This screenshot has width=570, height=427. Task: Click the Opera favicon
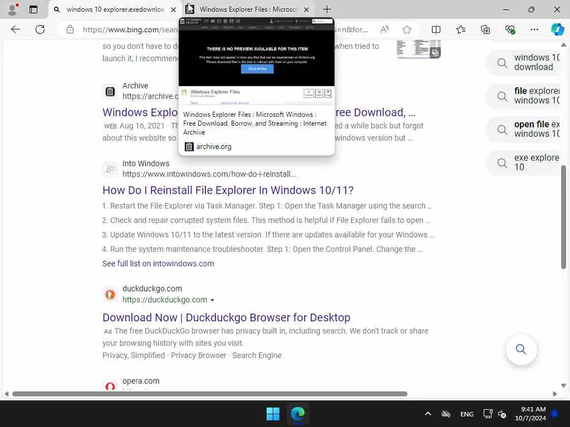(x=110, y=386)
